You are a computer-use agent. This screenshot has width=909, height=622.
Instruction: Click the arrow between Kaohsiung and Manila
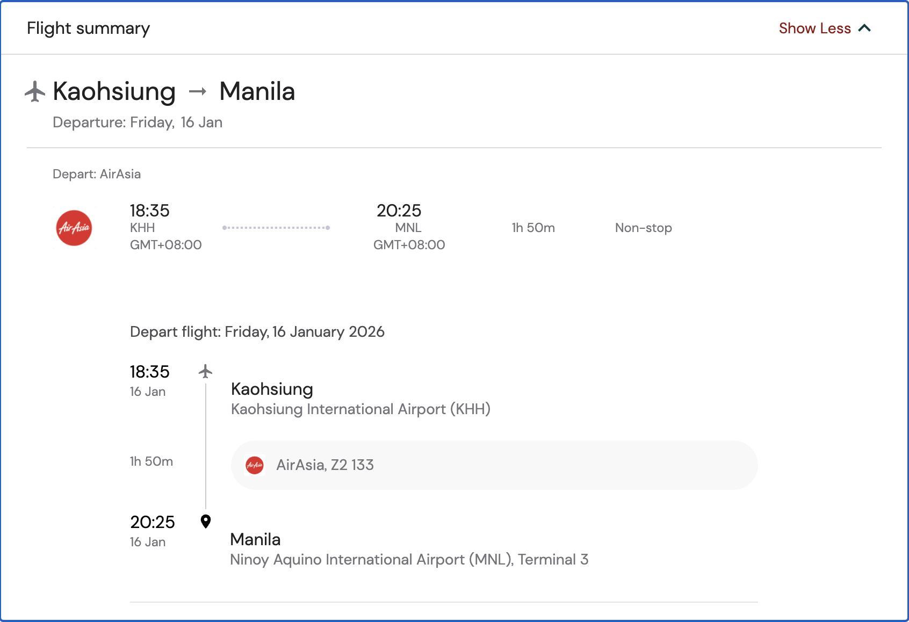(198, 91)
